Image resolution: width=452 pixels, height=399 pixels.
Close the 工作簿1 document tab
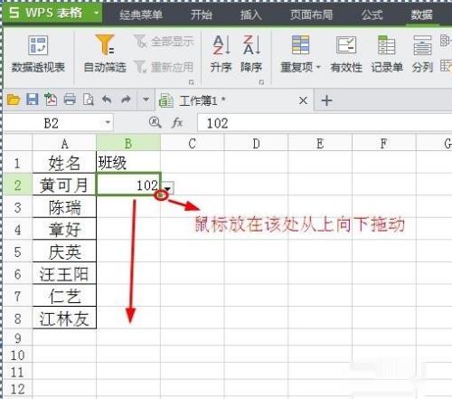tap(303, 100)
